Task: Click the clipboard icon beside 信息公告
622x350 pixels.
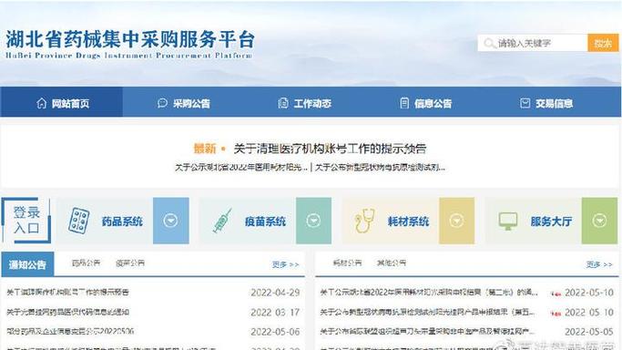Action: pos(404,103)
